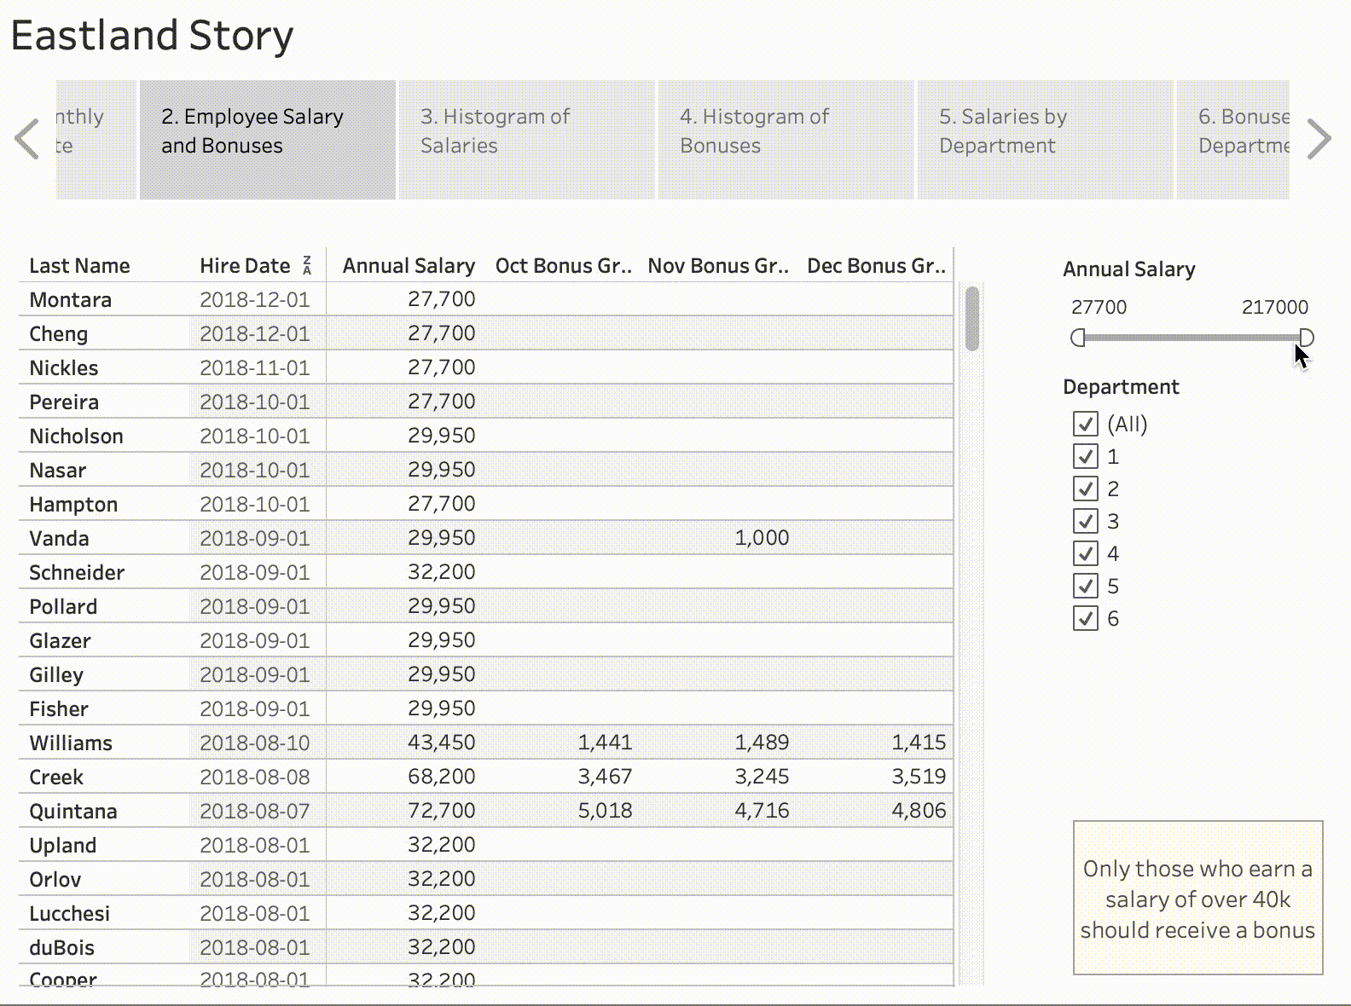Select the Orlov row name

tap(55, 880)
